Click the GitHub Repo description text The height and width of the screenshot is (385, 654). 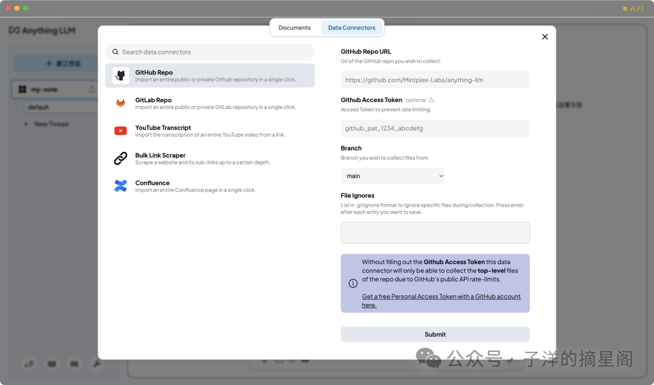[x=216, y=80]
